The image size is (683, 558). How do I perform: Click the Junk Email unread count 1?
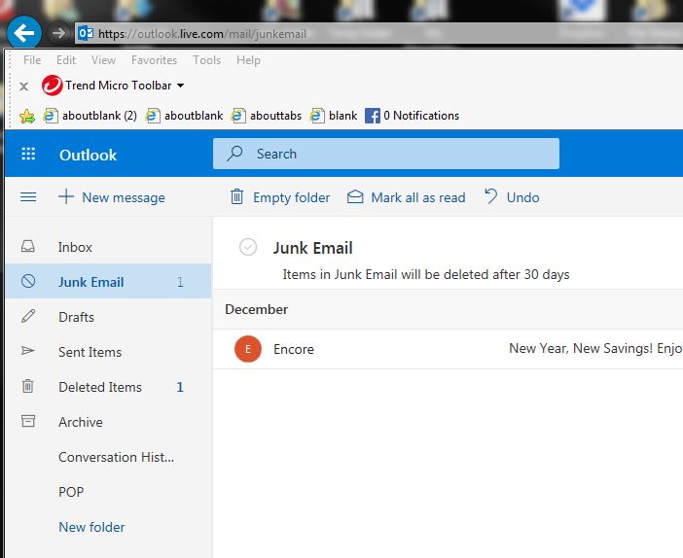180,282
